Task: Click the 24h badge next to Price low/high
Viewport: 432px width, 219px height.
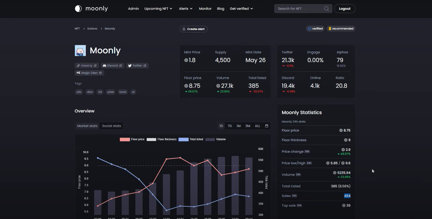Action: click(x=309, y=163)
